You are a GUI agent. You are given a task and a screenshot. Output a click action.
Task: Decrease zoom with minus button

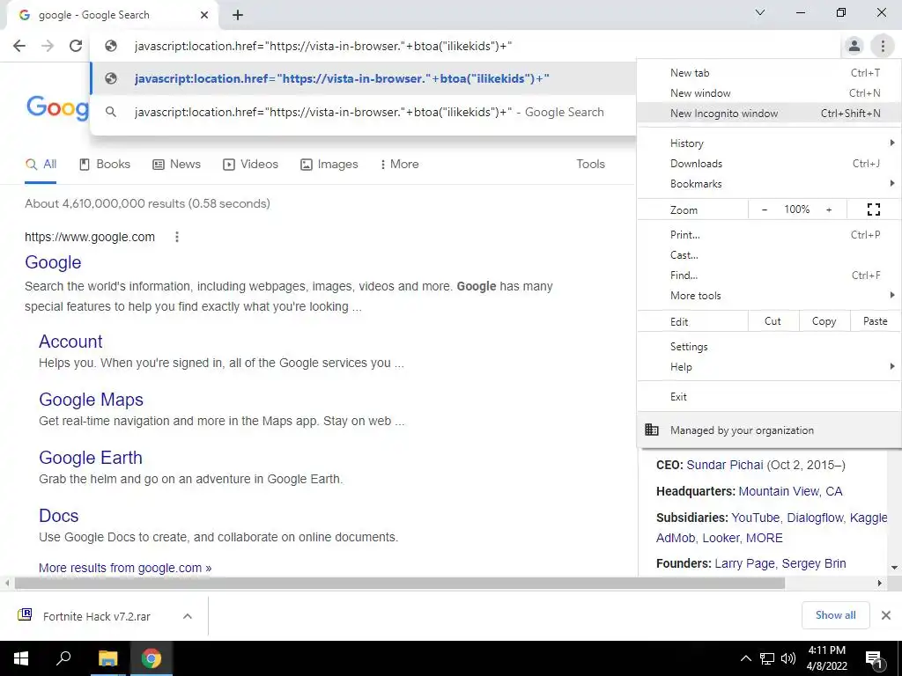pyautogui.click(x=765, y=209)
